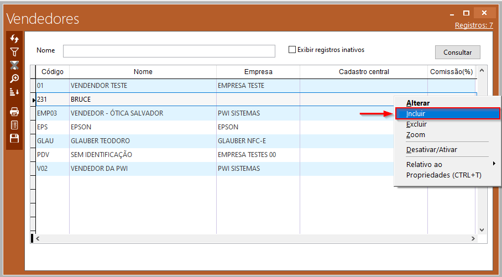The height and width of the screenshot is (277, 502).
Task: Toggle 'Exibir registros inativos' checkbox
Action: click(292, 50)
